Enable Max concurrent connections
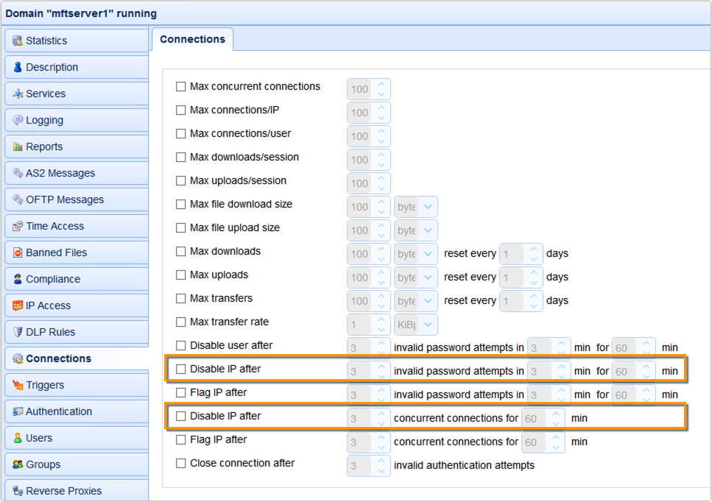The image size is (712, 502). click(x=180, y=86)
